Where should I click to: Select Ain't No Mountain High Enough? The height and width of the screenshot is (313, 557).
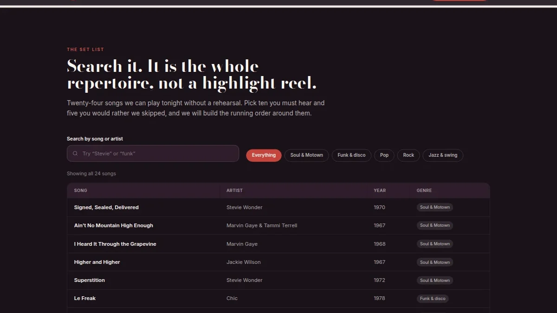[114, 225]
